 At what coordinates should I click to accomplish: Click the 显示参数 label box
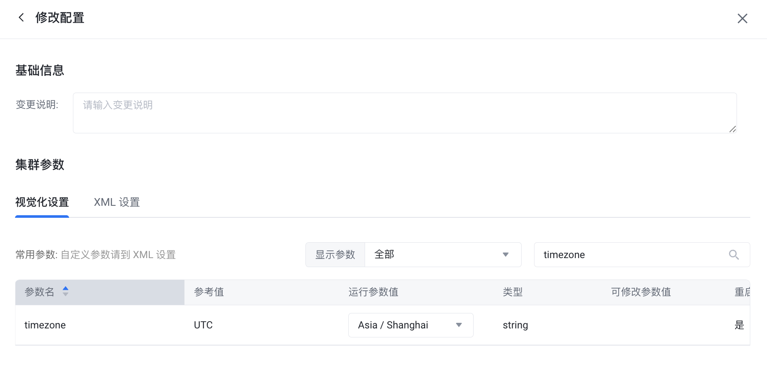click(x=335, y=255)
